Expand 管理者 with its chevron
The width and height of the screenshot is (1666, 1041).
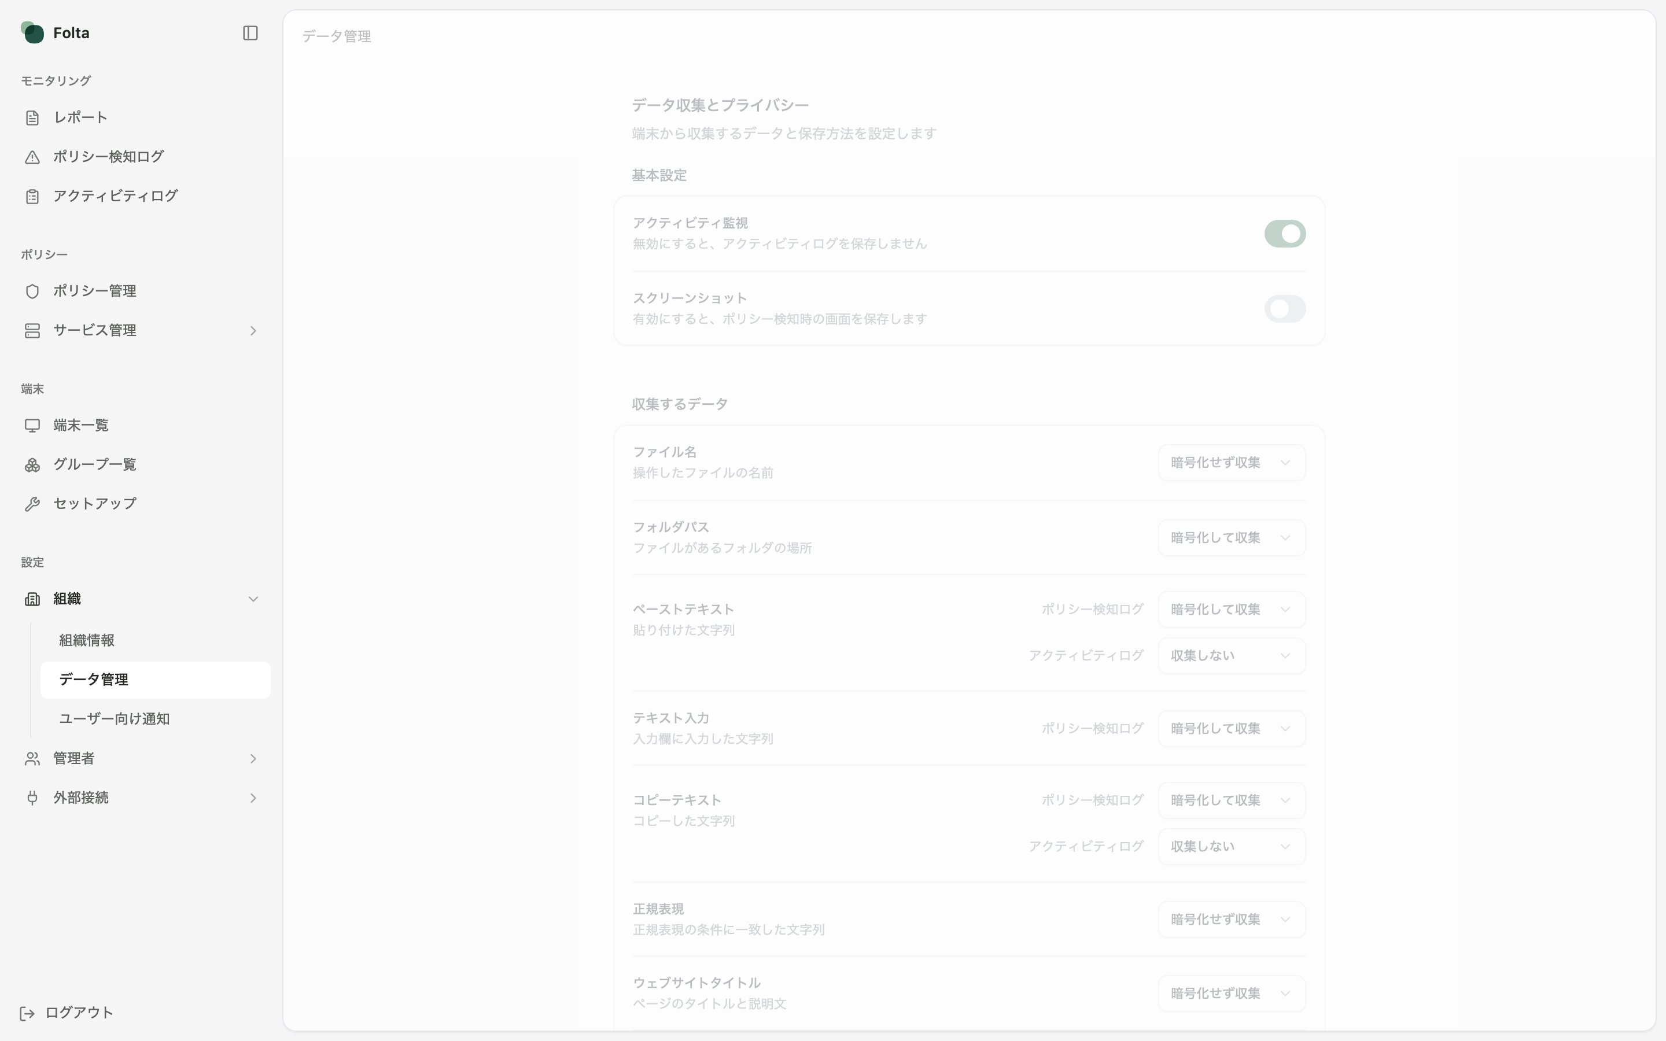(x=253, y=759)
